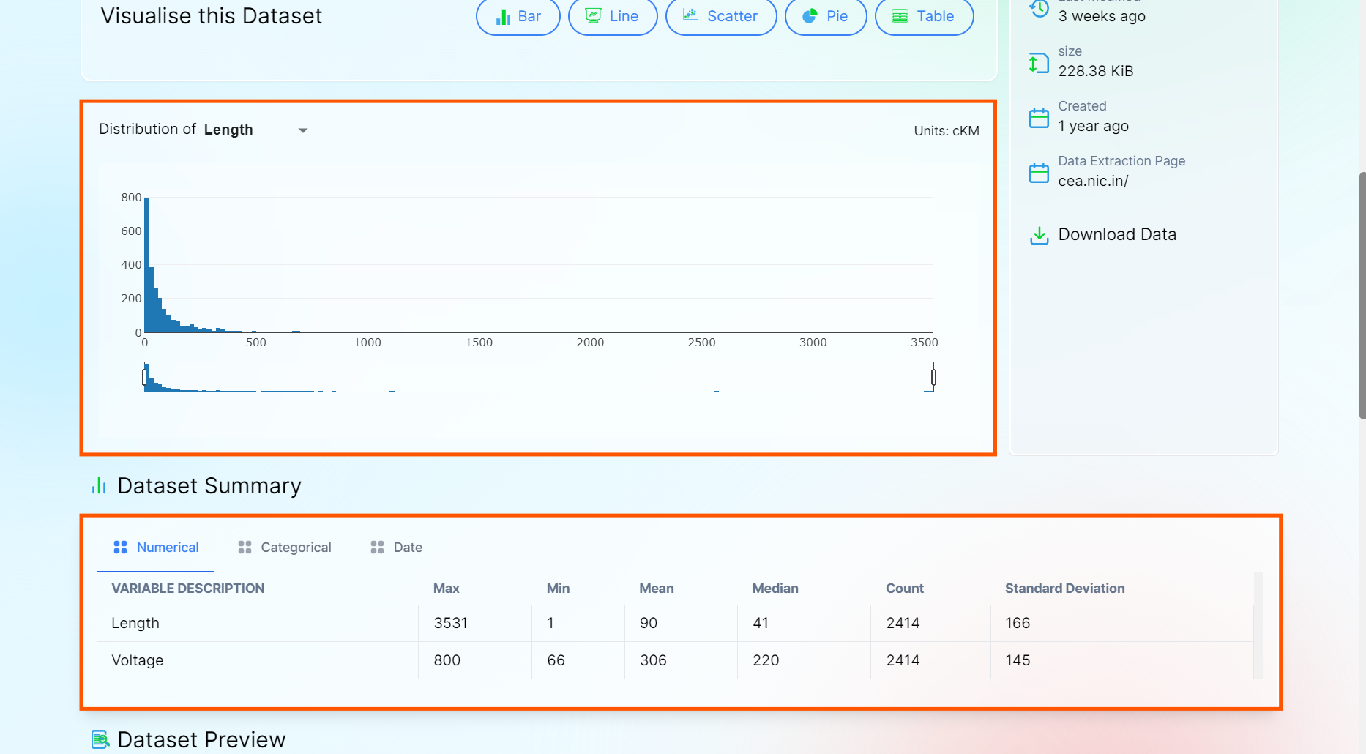Open the Date summary tab

pos(397,548)
